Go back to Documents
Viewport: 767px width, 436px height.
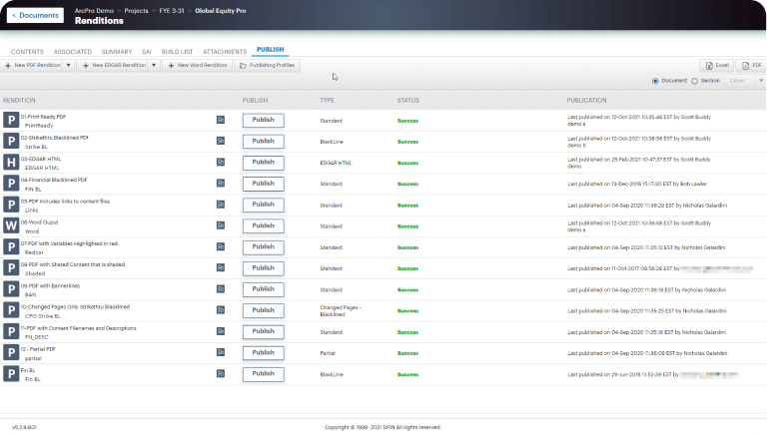pos(35,15)
